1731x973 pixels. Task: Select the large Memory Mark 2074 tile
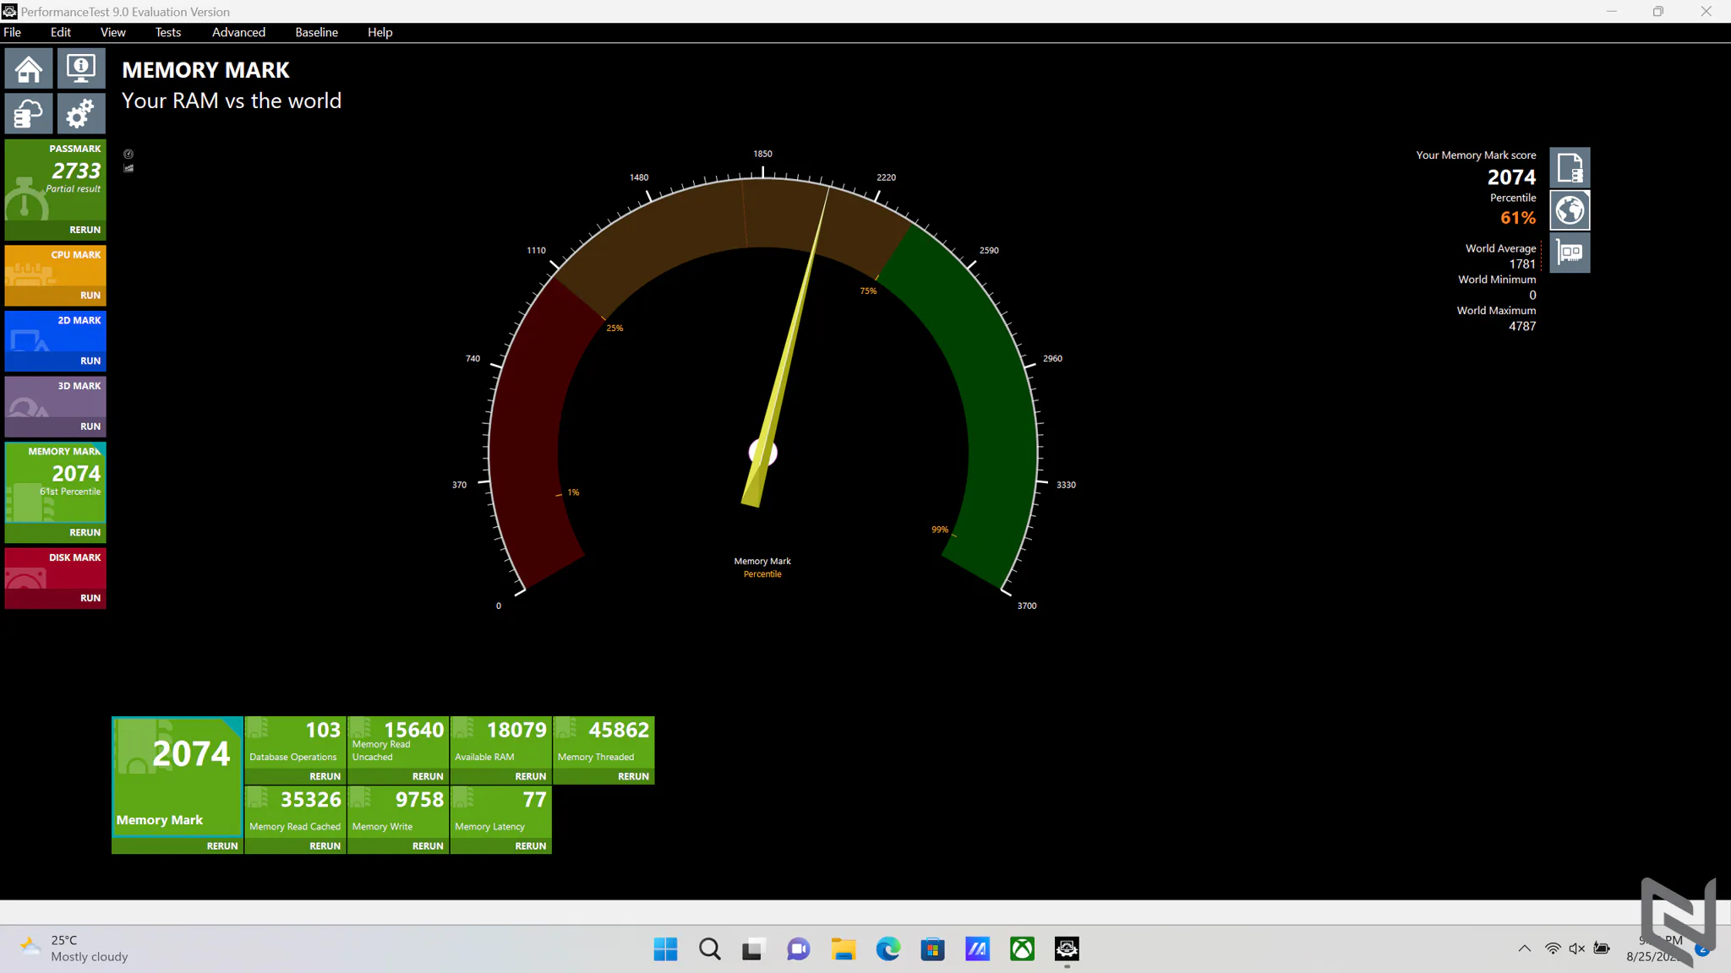(177, 777)
